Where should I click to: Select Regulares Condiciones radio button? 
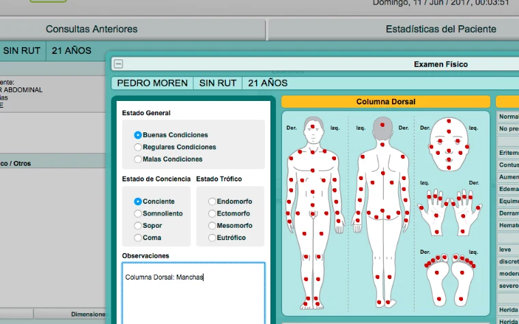pyautogui.click(x=138, y=147)
